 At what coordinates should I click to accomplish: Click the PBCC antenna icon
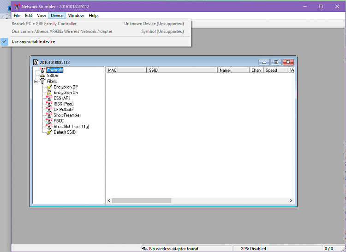click(49, 121)
